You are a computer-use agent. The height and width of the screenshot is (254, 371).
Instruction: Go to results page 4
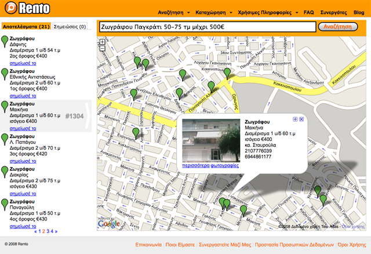(x=52, y=231)
